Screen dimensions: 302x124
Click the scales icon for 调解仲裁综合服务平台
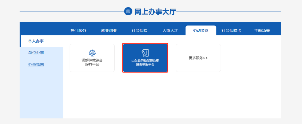click(92, 53)
